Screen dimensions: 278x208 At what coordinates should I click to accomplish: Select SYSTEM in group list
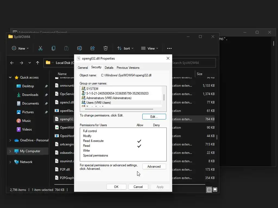click(121, 89)
